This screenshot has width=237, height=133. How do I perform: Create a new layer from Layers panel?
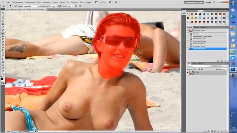click(222, 132)
